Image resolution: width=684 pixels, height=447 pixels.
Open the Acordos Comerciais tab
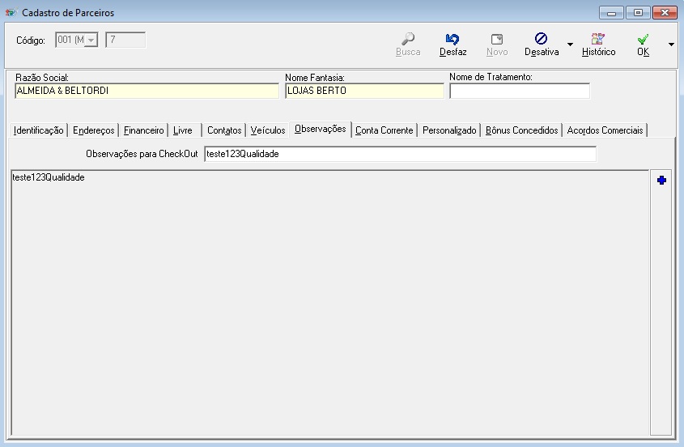[605, 130]
